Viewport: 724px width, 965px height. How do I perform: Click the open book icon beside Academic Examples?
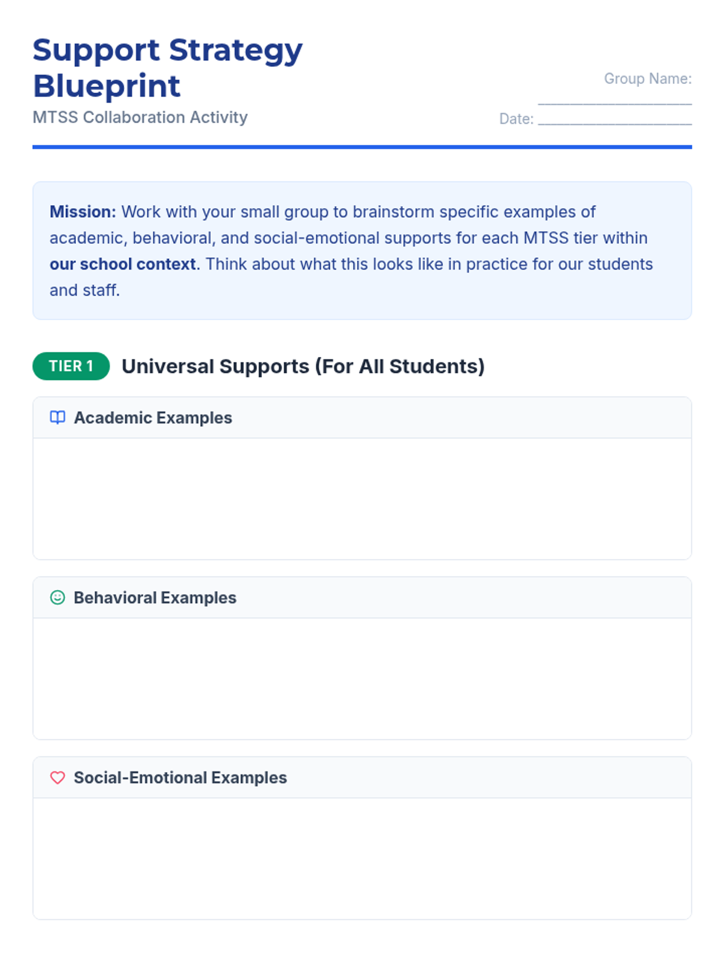[57, 417]
